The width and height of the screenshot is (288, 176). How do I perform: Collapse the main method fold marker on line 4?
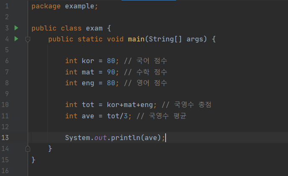(28, 39)
